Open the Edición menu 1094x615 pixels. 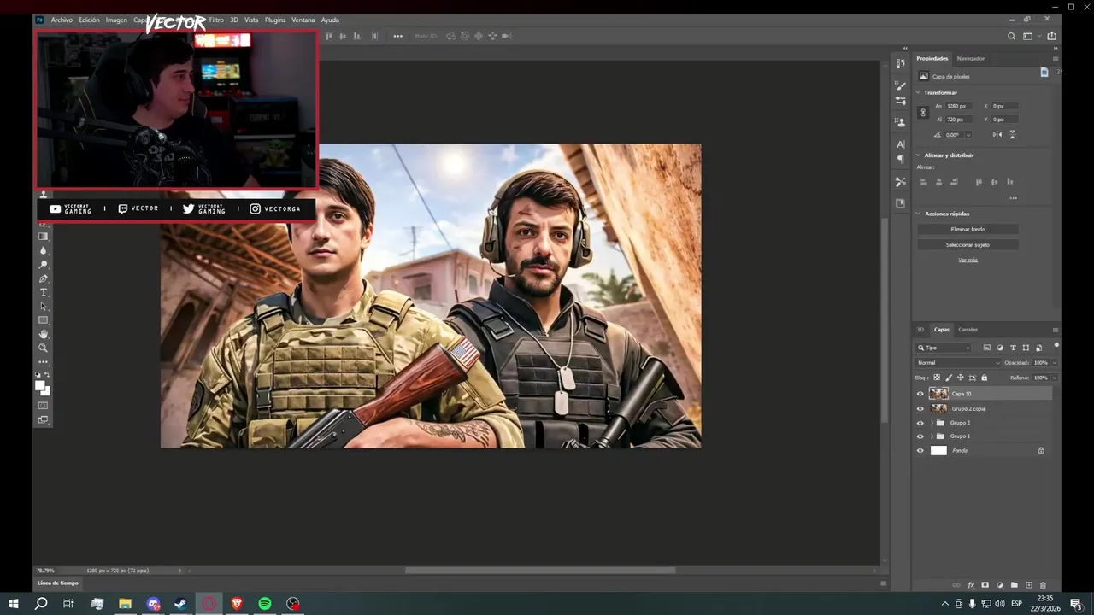[89, 20]
